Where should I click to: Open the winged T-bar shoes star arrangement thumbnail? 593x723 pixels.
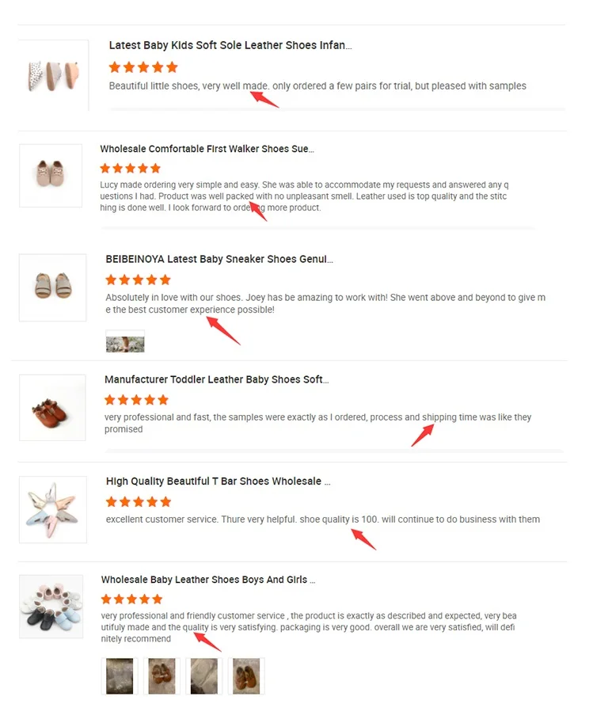coord(53,509)
